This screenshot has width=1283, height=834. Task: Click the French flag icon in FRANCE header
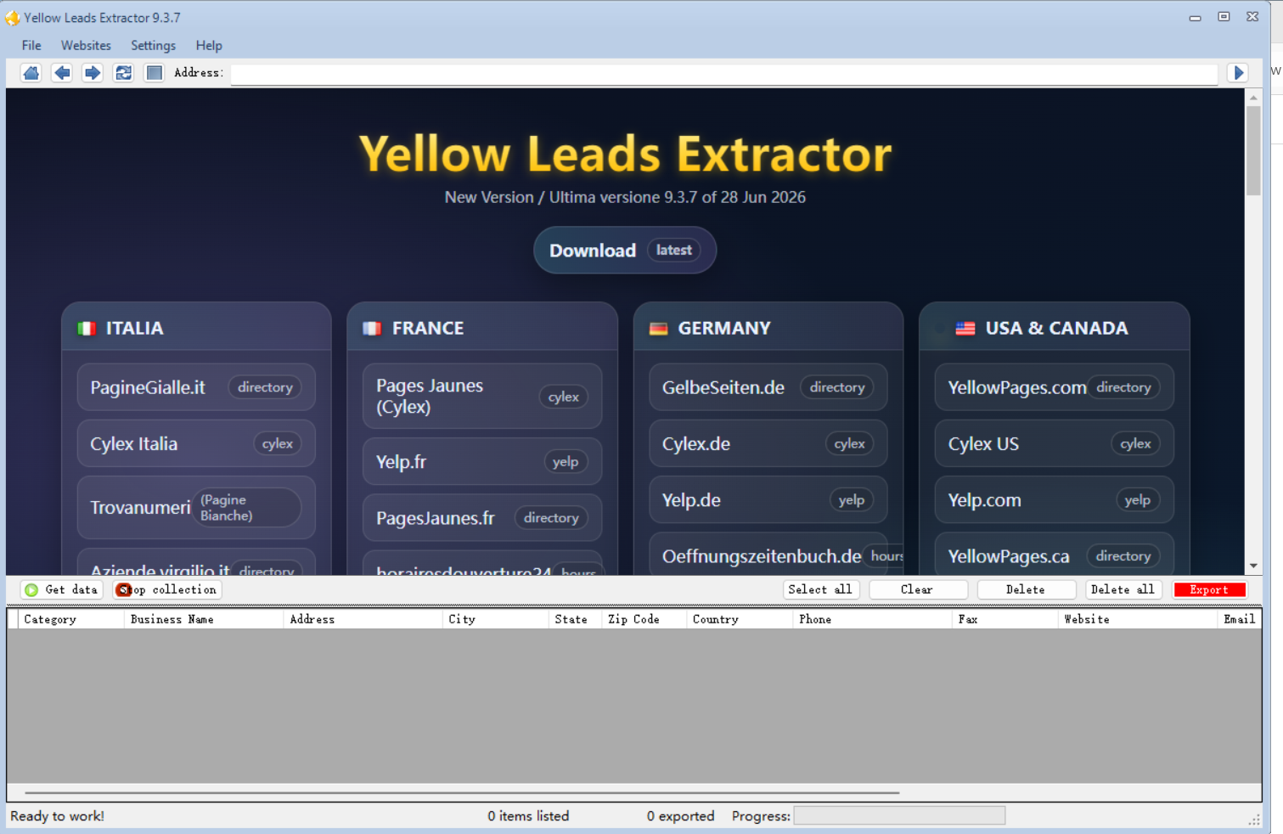click(x=372, y=329)
